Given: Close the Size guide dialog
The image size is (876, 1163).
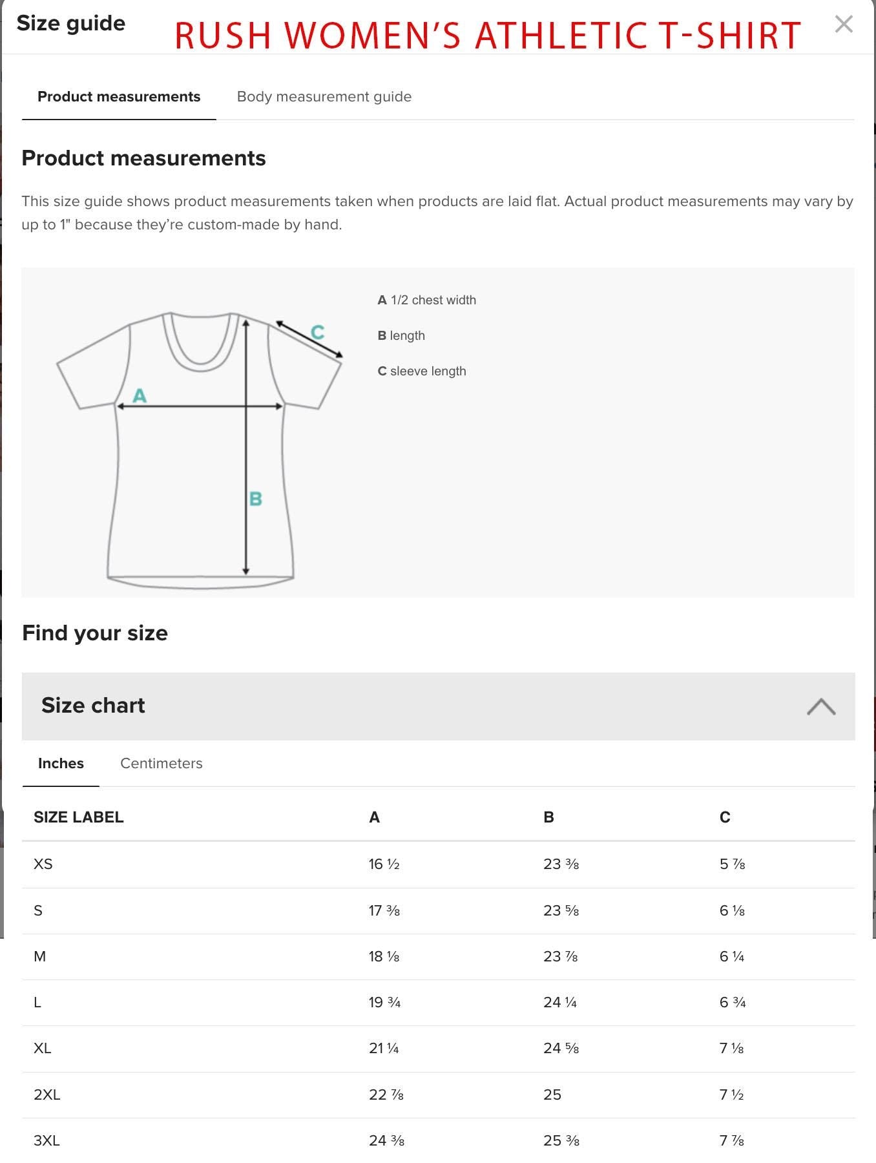Looking at the screenshot, I should (843, 25).
